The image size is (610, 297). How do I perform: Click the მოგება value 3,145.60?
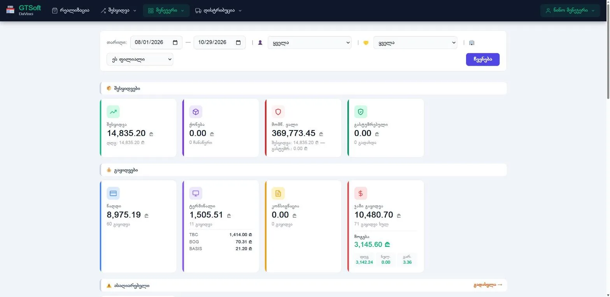372,245
